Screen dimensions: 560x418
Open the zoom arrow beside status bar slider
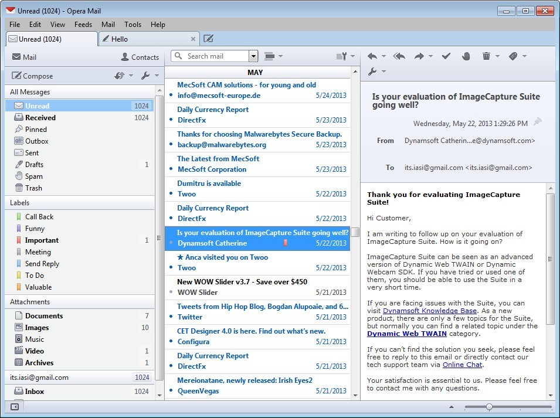tap(452, 407)
